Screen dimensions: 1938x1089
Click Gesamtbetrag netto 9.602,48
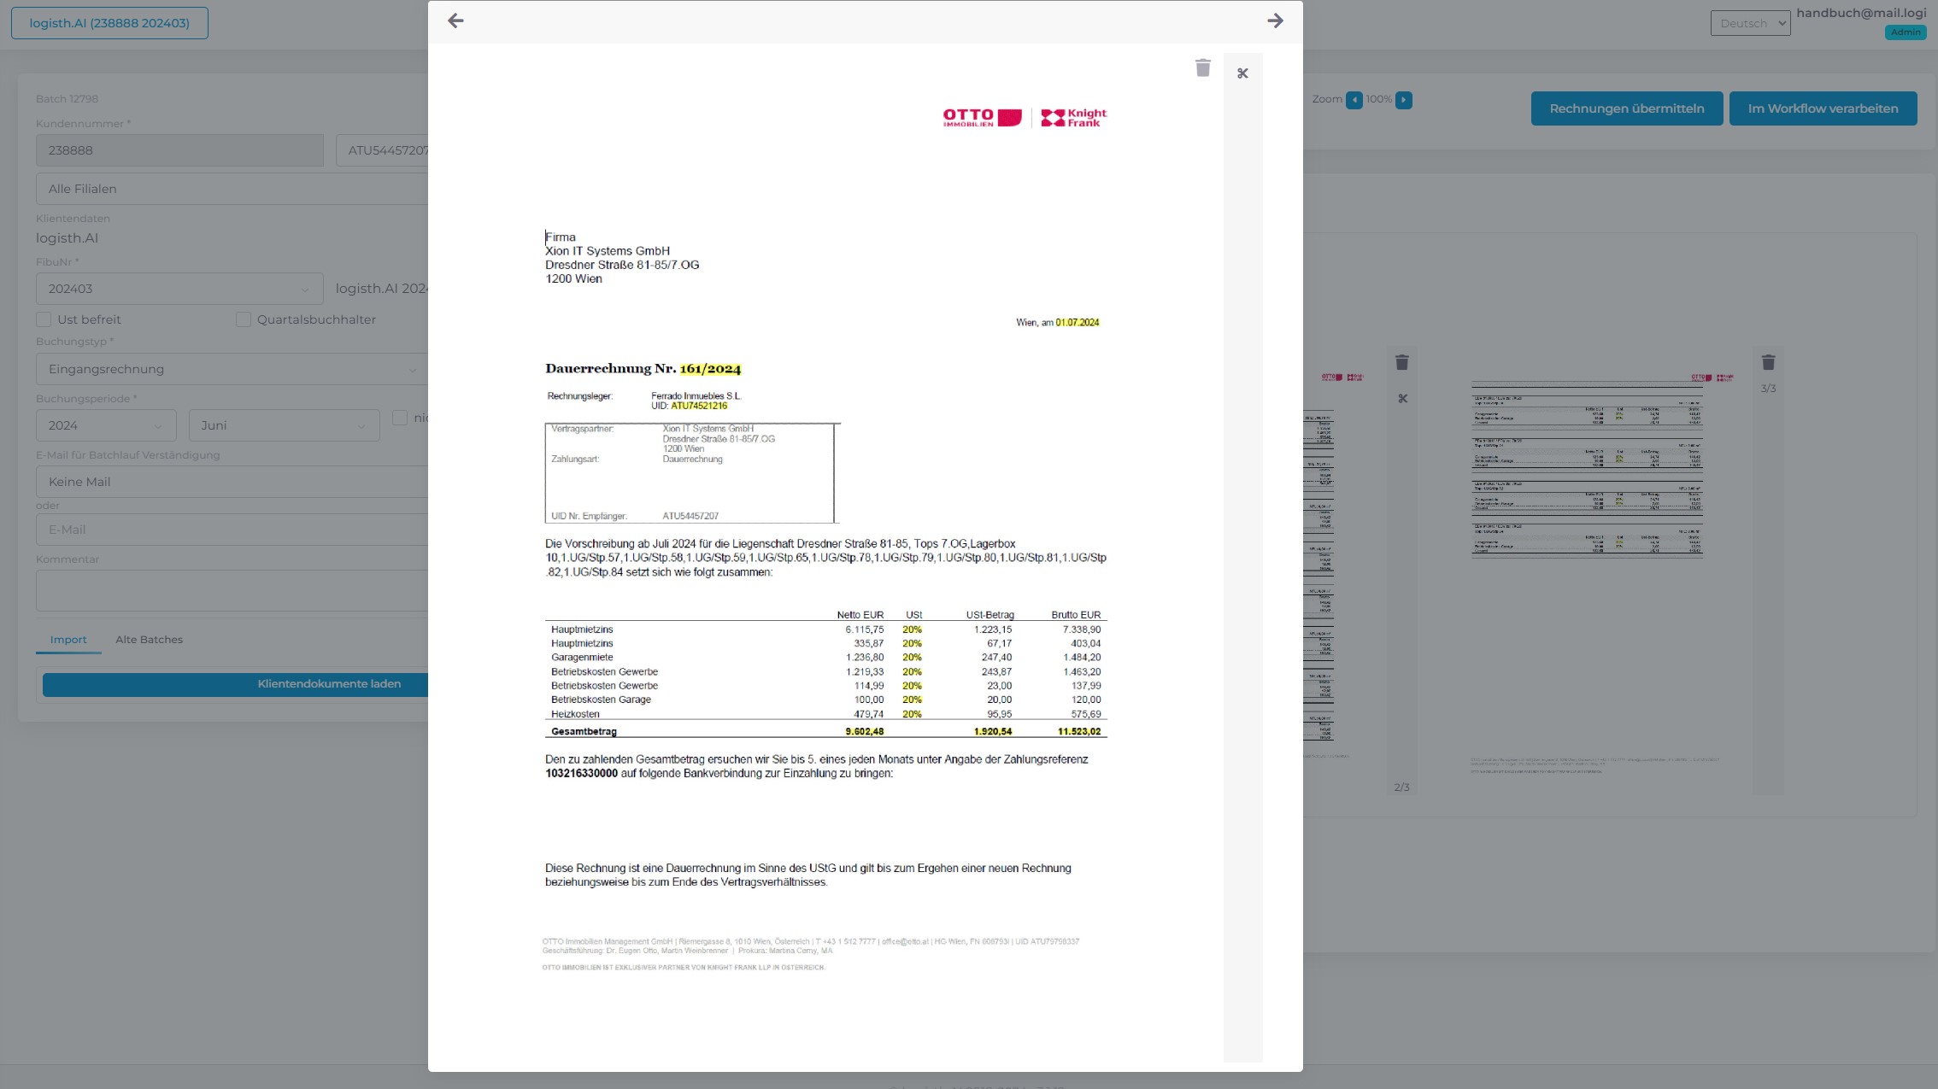pos(864,732)
